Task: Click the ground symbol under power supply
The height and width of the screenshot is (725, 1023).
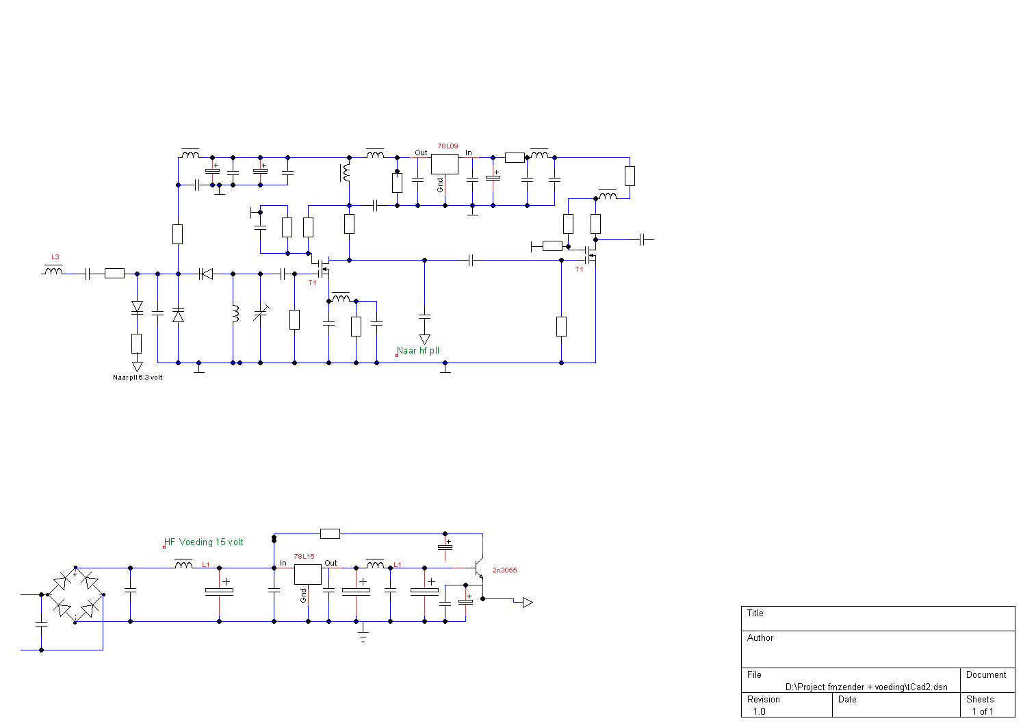Action: coord(363,635)
